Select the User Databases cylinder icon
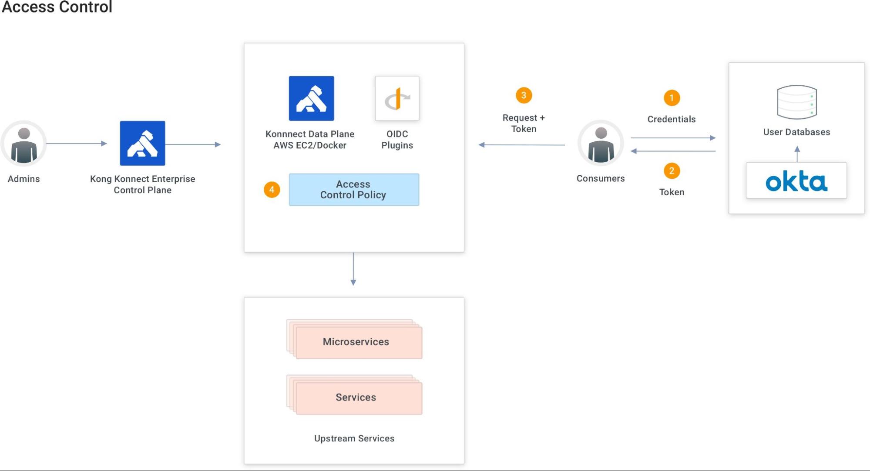 796,102
